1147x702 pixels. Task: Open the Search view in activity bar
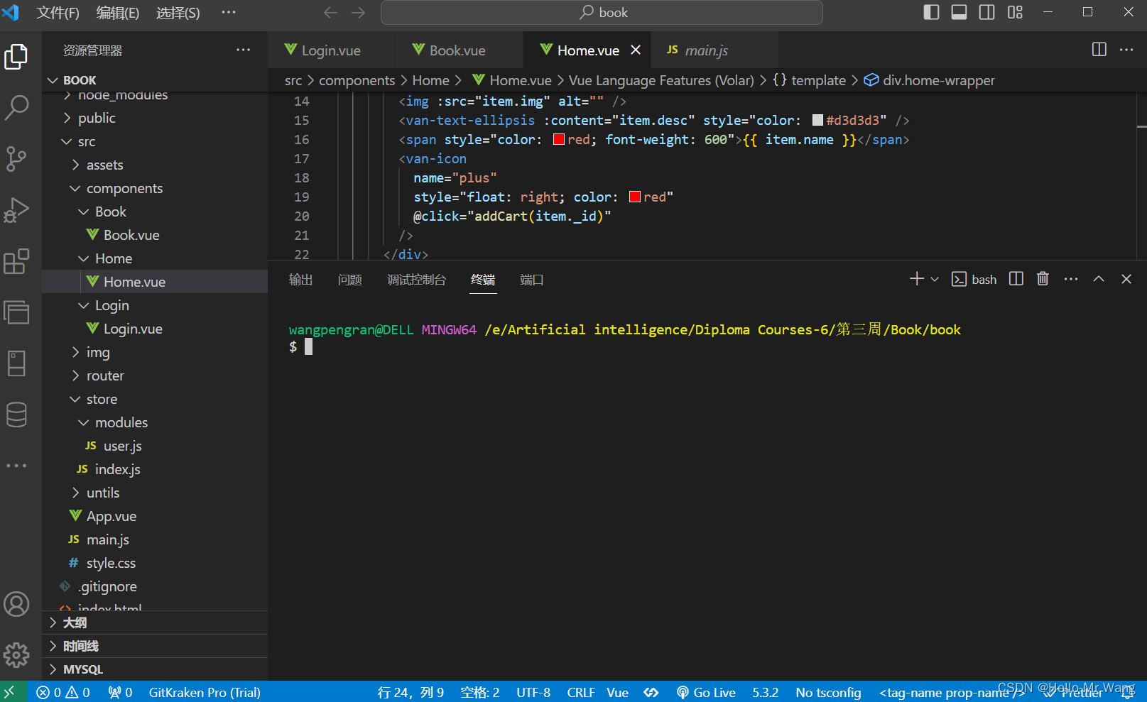[17, 108]
